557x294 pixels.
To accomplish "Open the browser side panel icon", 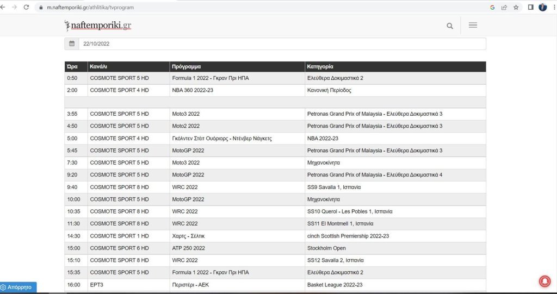I will click(x=531, y=7).
